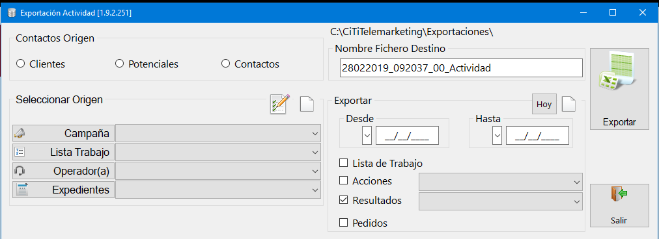Click the Campaña megaphone button
The height and width of the screenshot is (239, 659).
pos(63,133)
